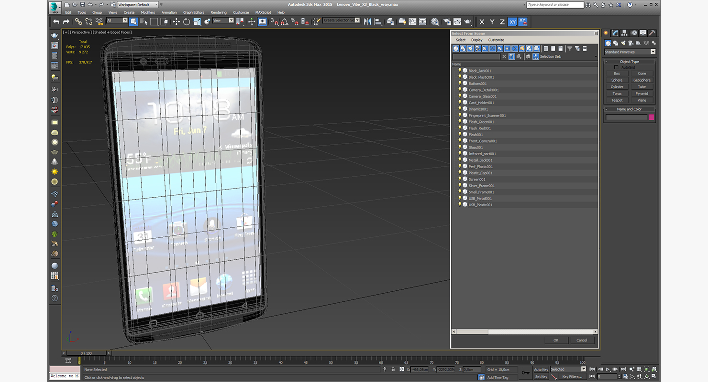708x382 pixels.
Task: Open the Display menu in Select From Scene
Action: point(477,40)
